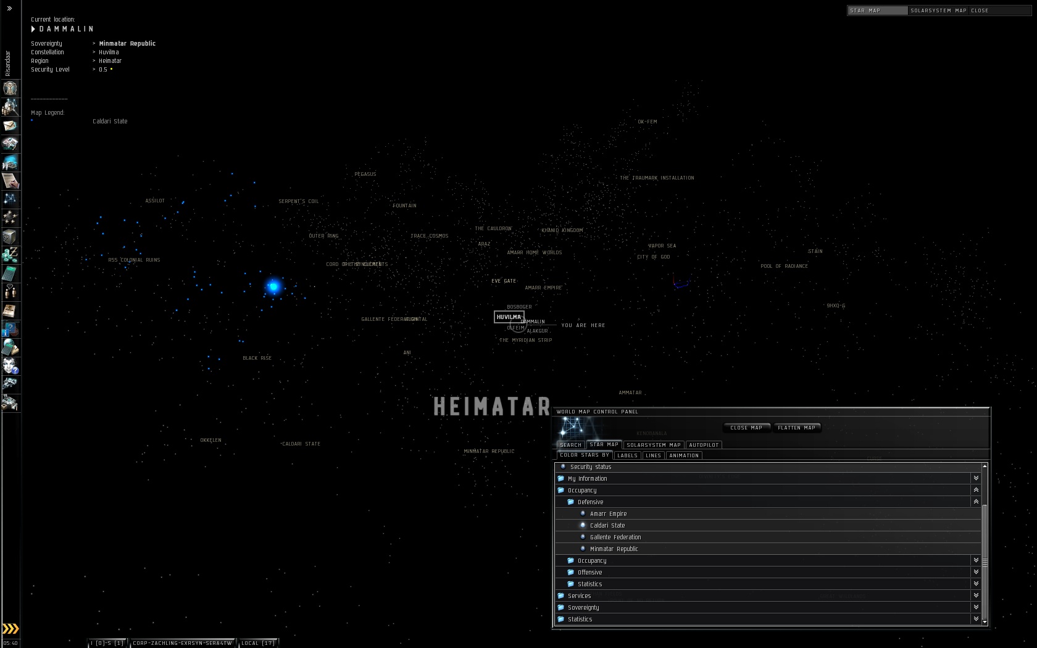
Task: Expand the Services group
Action: (976, 596)
